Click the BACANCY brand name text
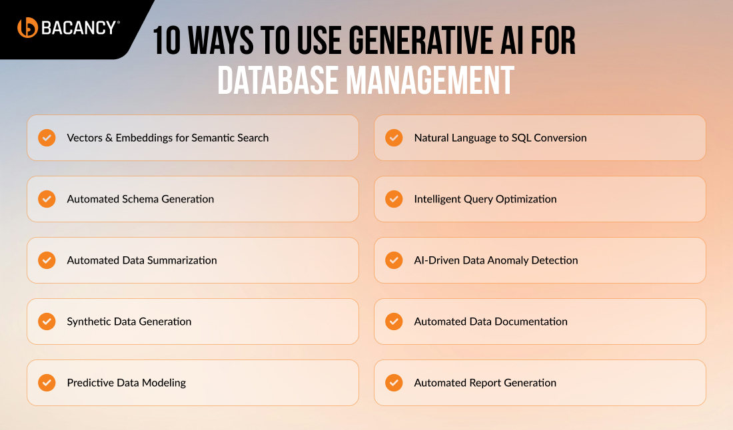Screen dimensions: 733x430 [x=79, y=28]
